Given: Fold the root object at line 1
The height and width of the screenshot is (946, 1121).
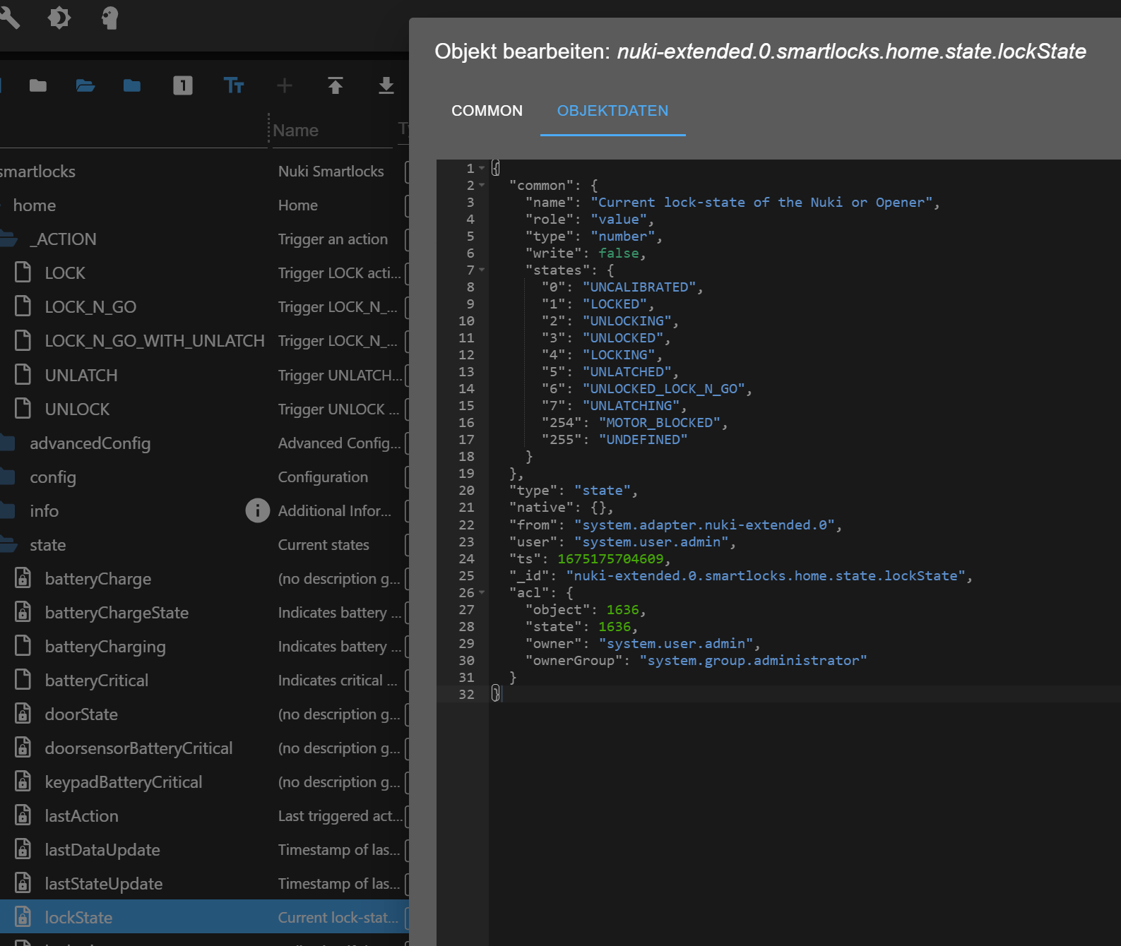Looking at the screenshot, I should [x=482, y=168].
